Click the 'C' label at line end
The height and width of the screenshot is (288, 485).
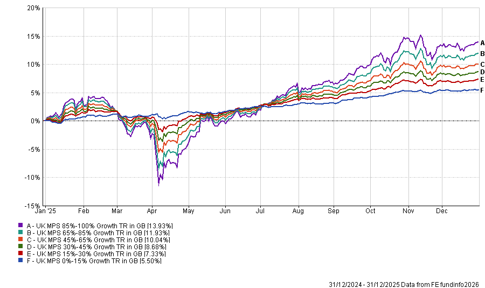482,64
